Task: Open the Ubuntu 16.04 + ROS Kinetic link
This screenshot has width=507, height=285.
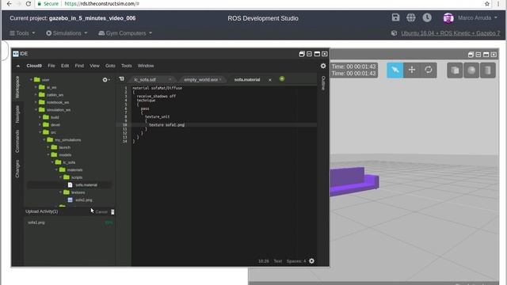Action: 451,33
